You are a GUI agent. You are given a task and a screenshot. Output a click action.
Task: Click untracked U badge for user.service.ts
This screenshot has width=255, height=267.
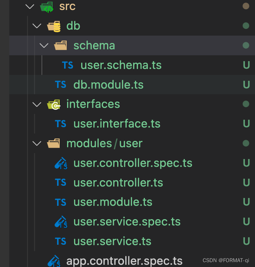point(246,241)
